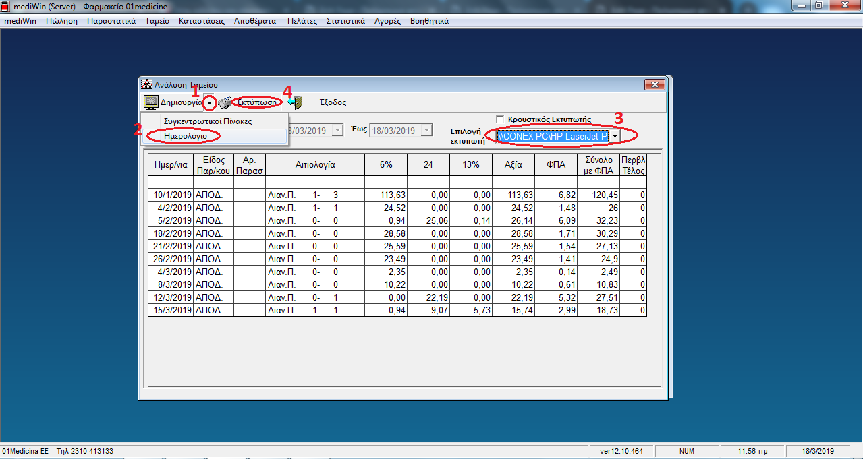Click the 18/3/2019 date in status bar
This screenshot has width=863, height=459.
[x=818, y=451]
